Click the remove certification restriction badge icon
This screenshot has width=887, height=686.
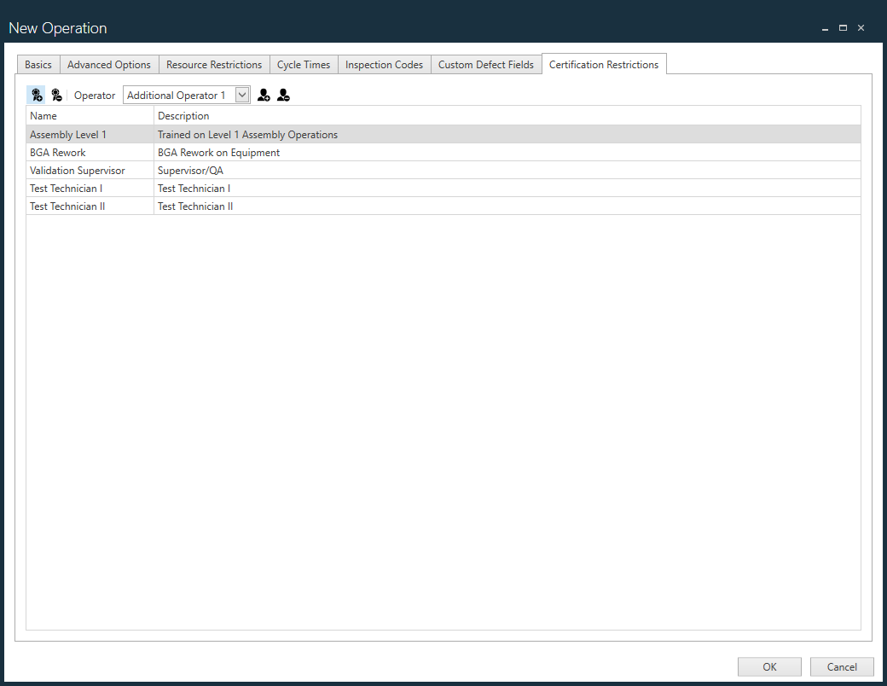tap(56, 95)
